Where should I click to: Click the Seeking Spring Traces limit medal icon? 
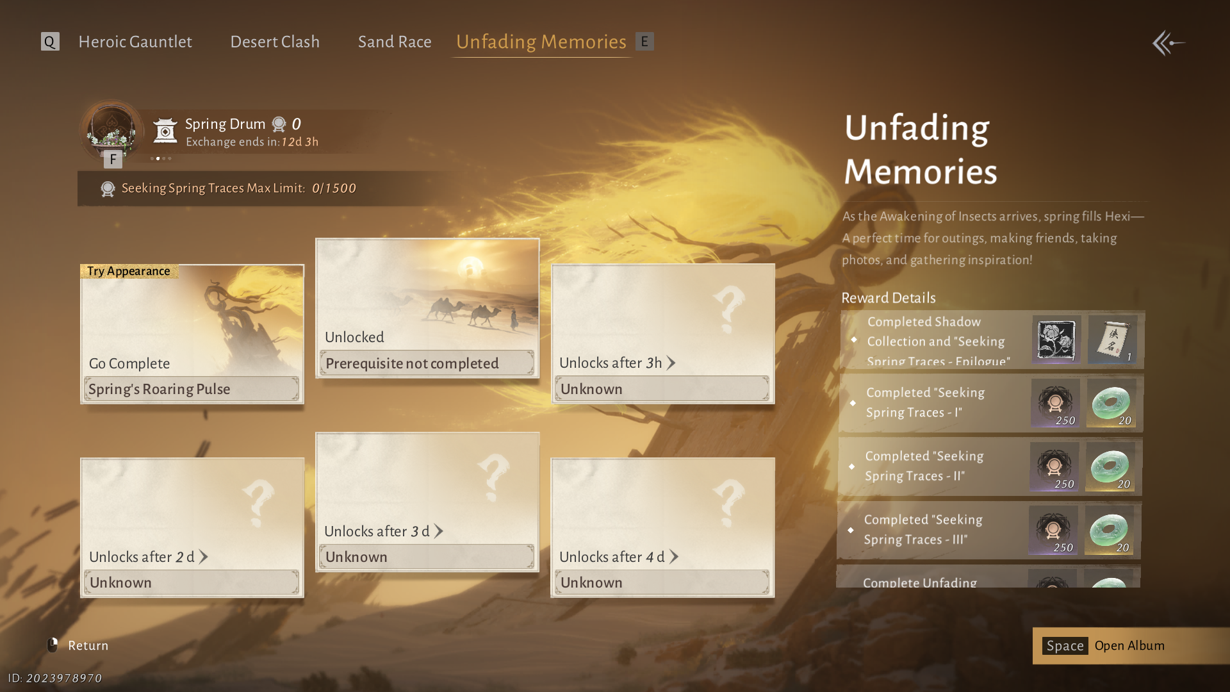pos(108,188)
